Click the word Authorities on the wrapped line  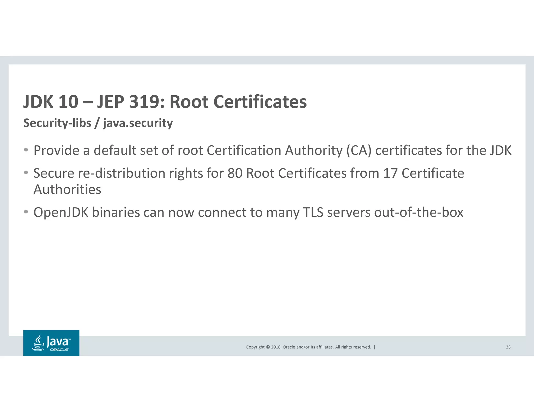point(67,190)
